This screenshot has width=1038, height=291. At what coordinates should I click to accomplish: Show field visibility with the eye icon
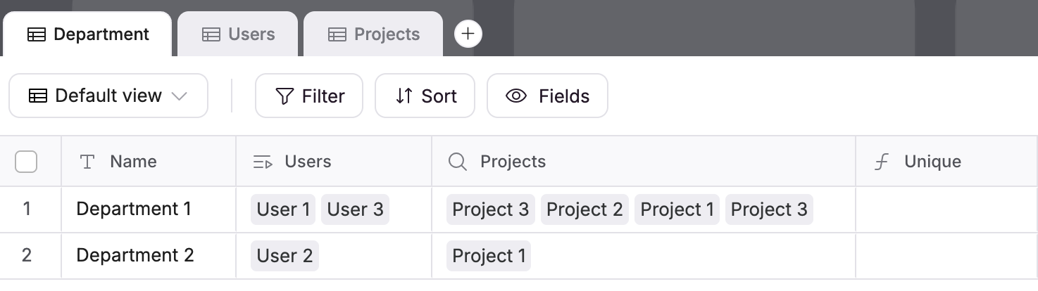pos(517,96)
